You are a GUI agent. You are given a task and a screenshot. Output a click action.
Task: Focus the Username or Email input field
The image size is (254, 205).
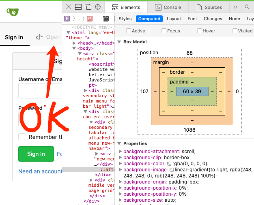tap(40, 91)
